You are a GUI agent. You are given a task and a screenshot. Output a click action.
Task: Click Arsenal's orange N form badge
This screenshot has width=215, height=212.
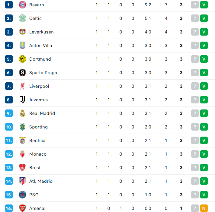point(204,208)
